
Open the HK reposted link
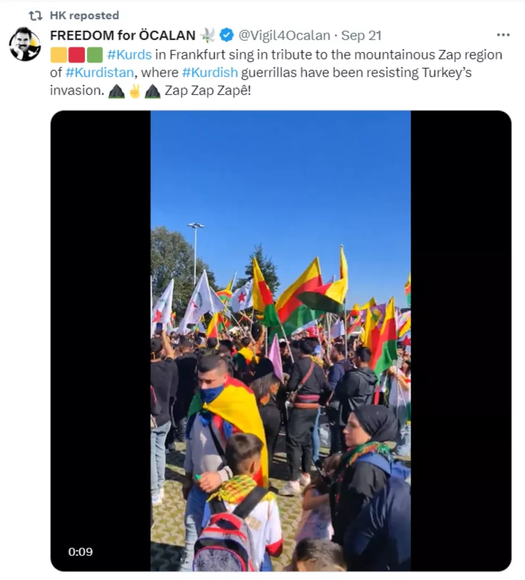tap(84, 15)
